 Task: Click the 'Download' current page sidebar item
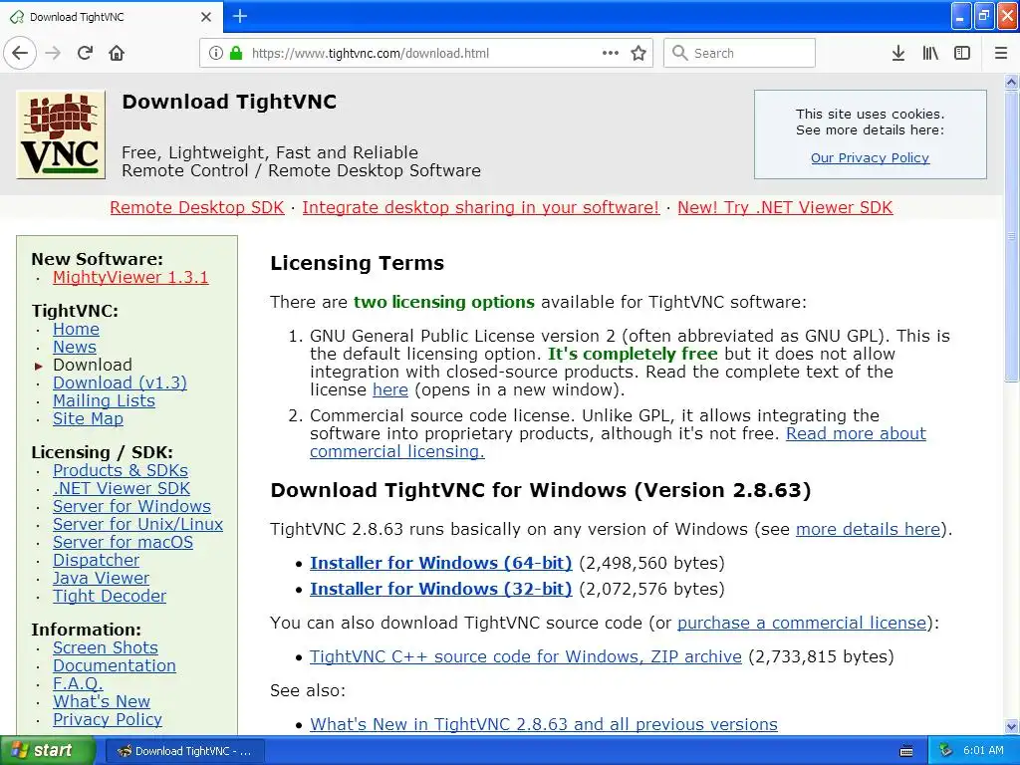[x=93, y=365]
